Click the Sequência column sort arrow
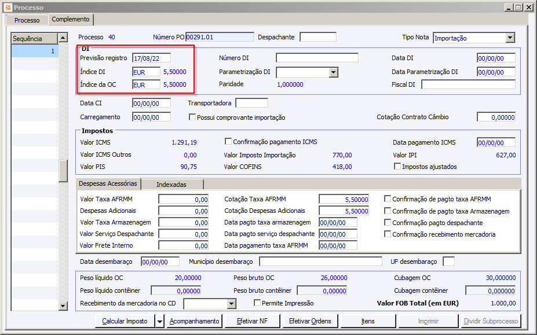The image size is (537, 335). point(63,39)
